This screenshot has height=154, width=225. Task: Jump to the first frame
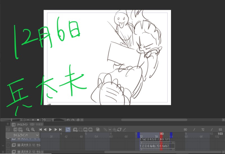(x=40, y=130)
